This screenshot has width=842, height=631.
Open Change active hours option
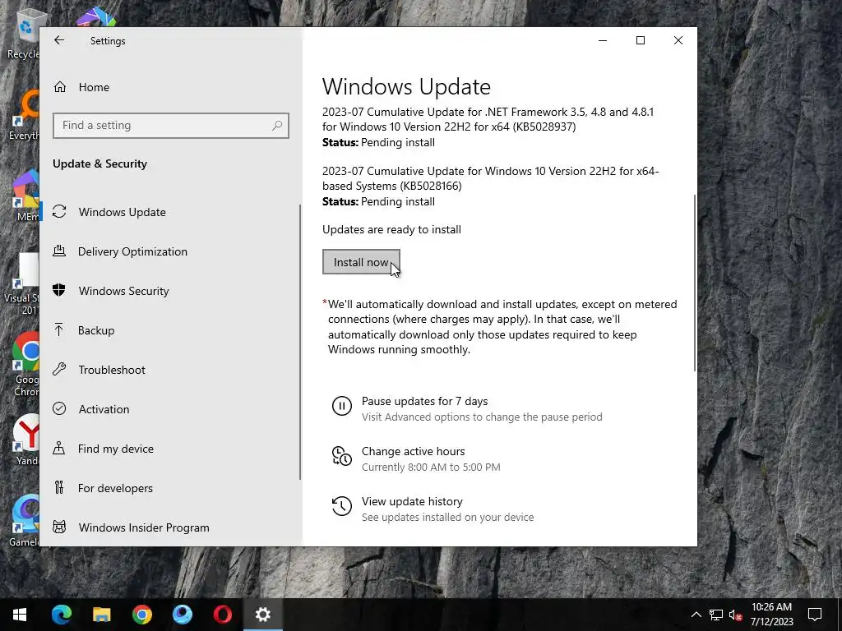coord(413,451)
